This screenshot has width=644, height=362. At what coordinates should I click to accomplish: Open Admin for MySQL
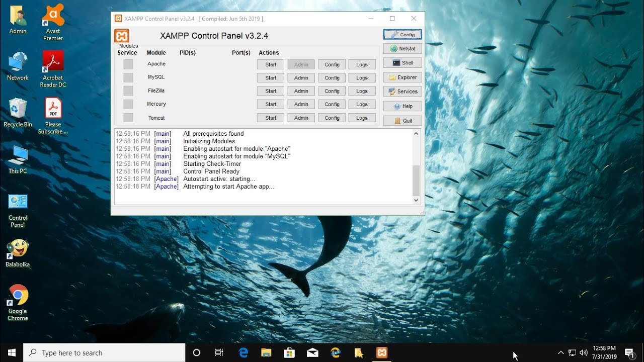coord(301,78)
